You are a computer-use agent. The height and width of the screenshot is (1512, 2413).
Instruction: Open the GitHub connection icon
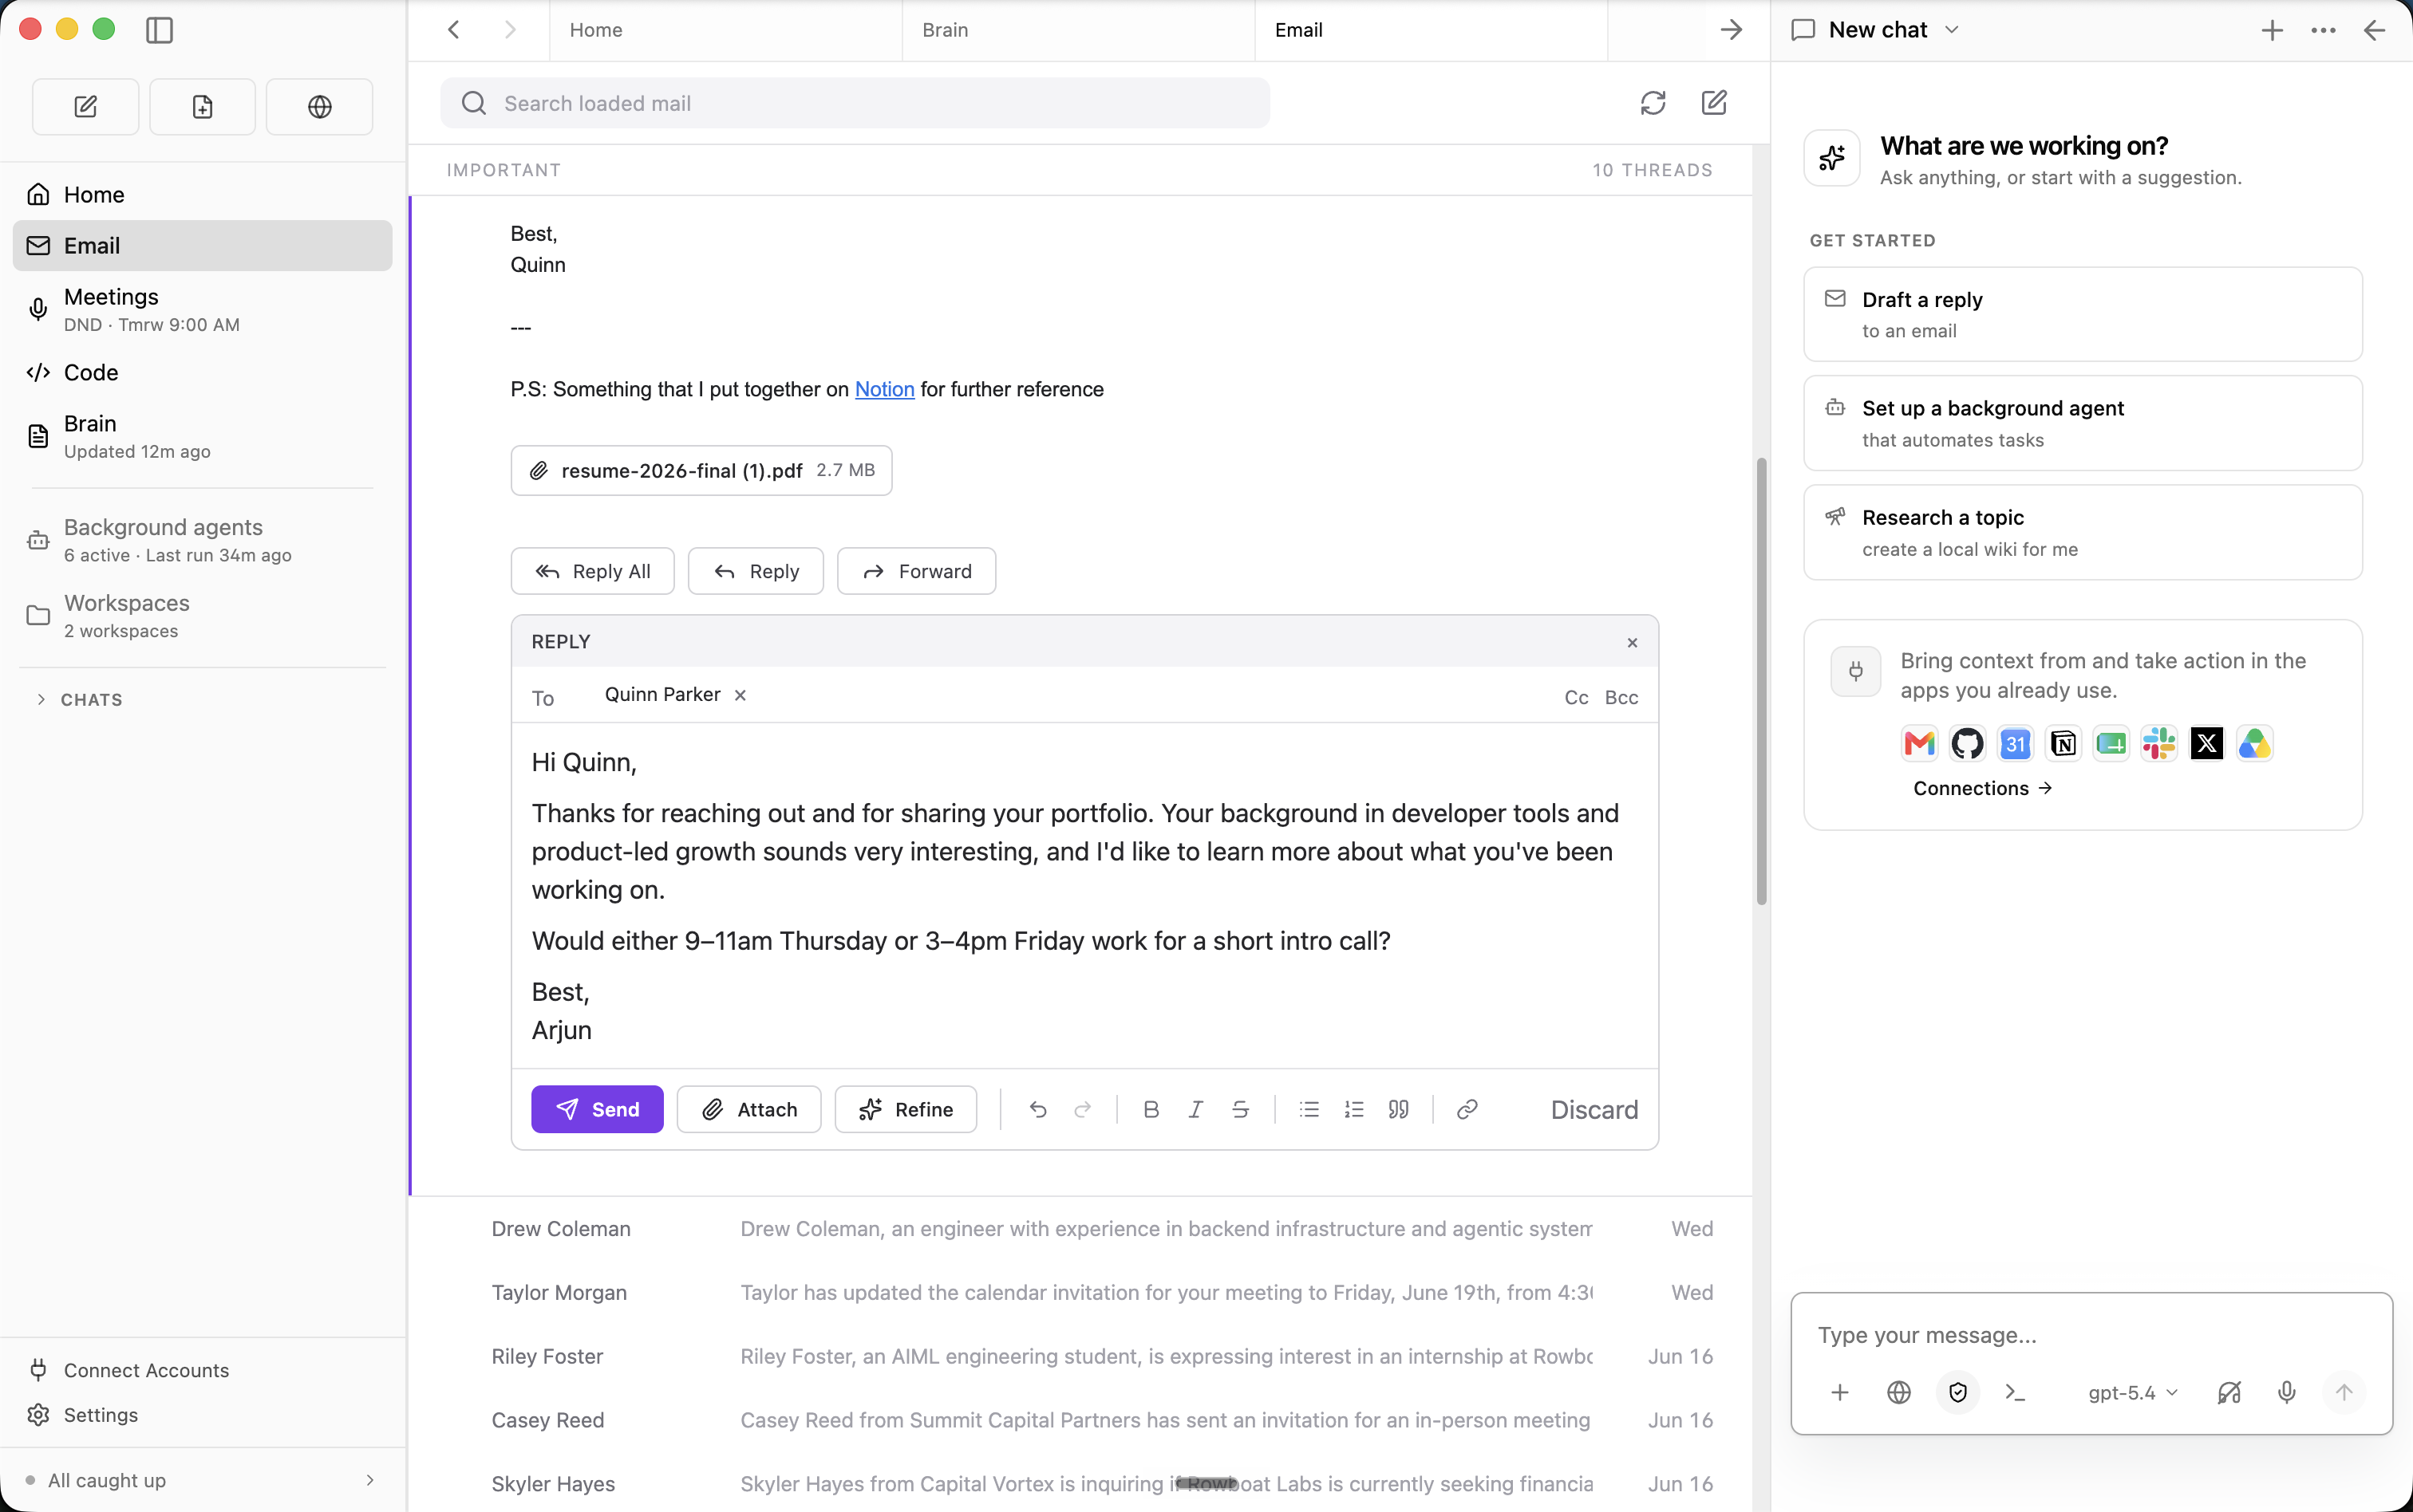(1967, 743)
